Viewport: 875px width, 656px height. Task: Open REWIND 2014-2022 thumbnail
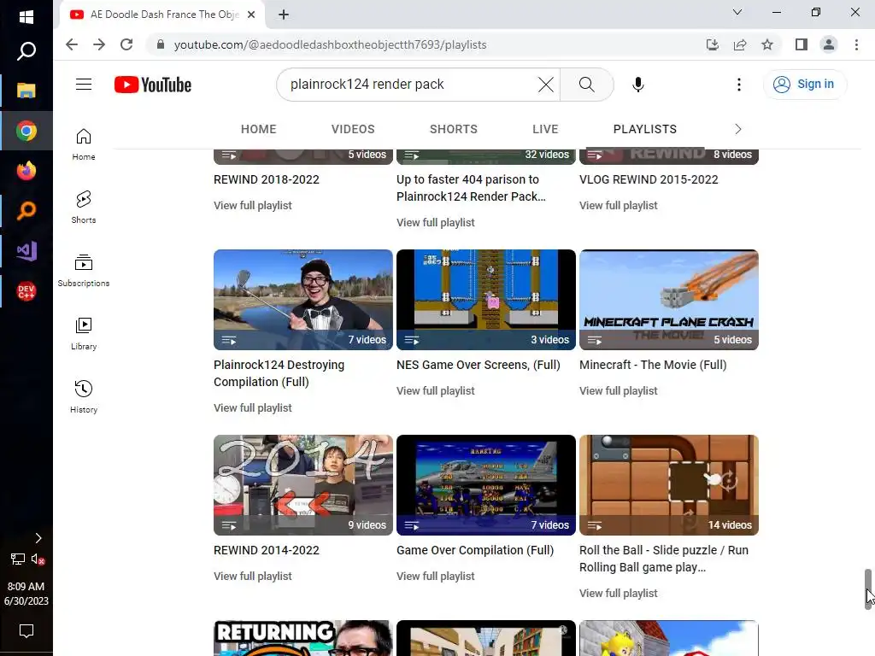click(x=303, y=485)
